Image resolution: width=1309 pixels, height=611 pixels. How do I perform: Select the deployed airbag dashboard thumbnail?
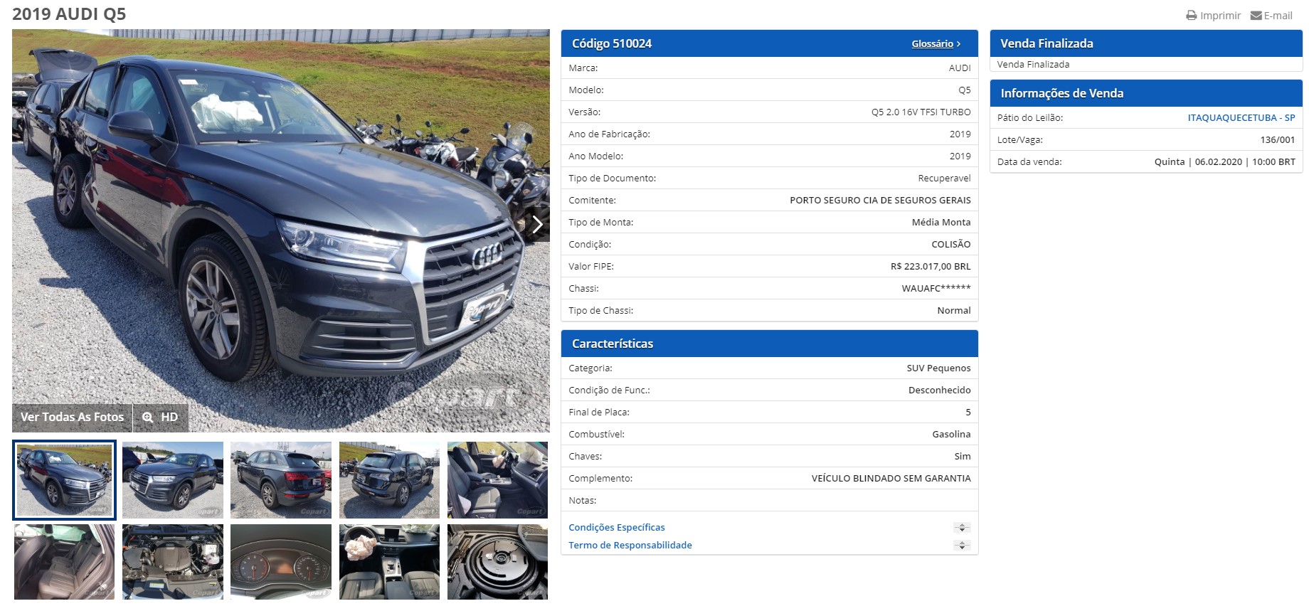pyautogui.click(x=390, y=562)
